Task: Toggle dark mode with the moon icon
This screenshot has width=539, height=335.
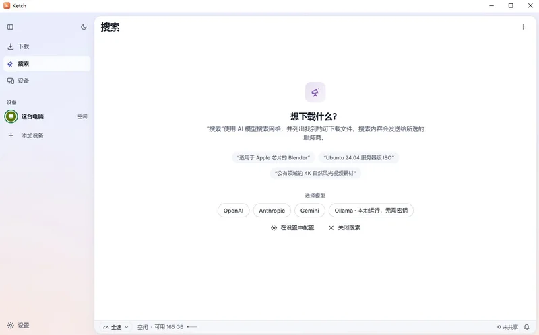Action: (x=84, y=27)
